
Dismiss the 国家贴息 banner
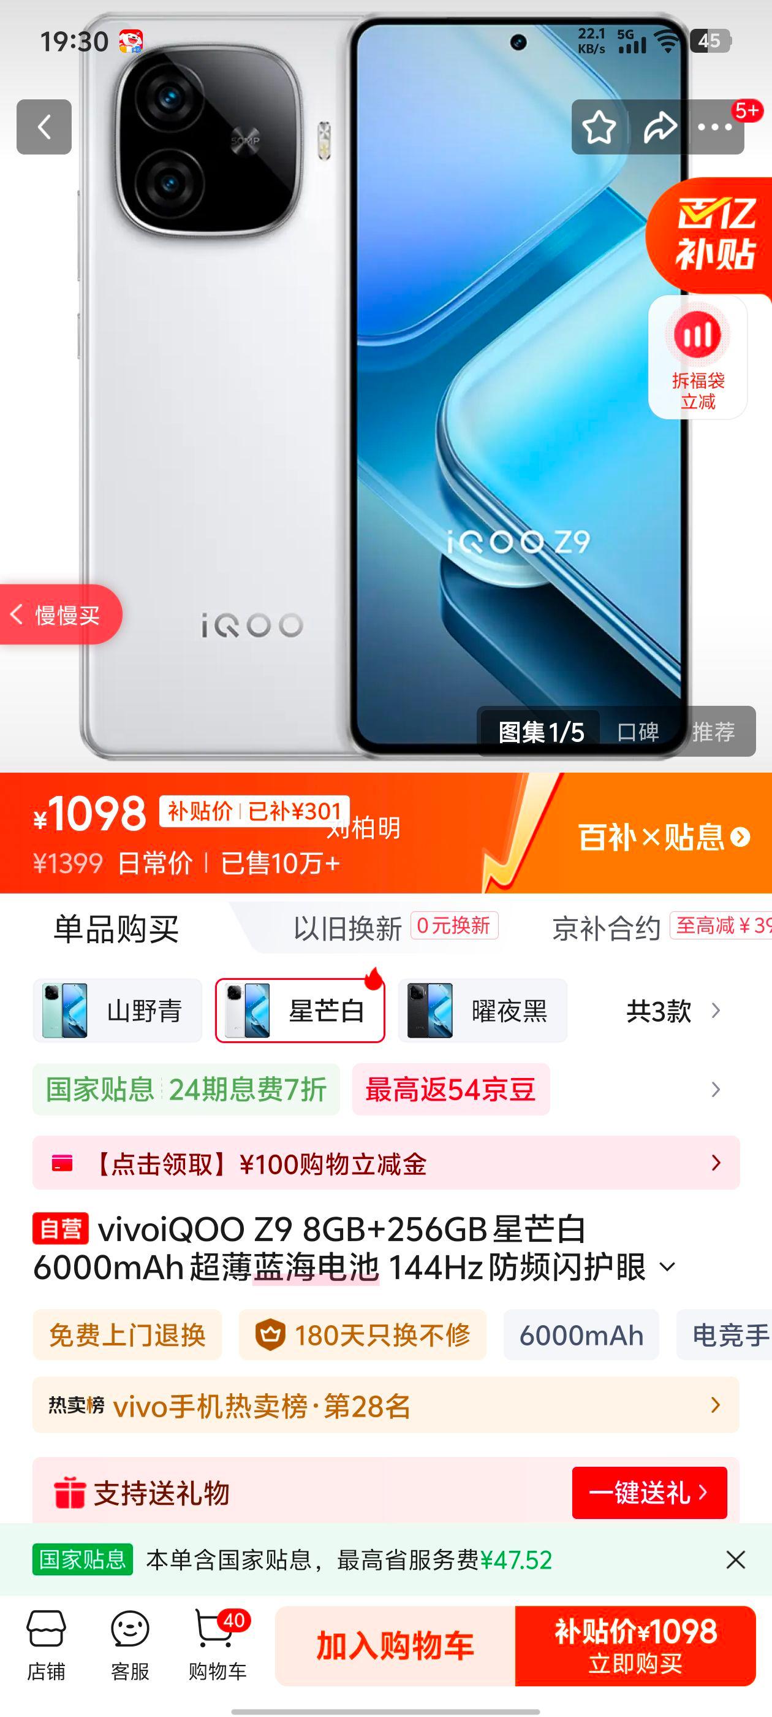coord(735,1559)
